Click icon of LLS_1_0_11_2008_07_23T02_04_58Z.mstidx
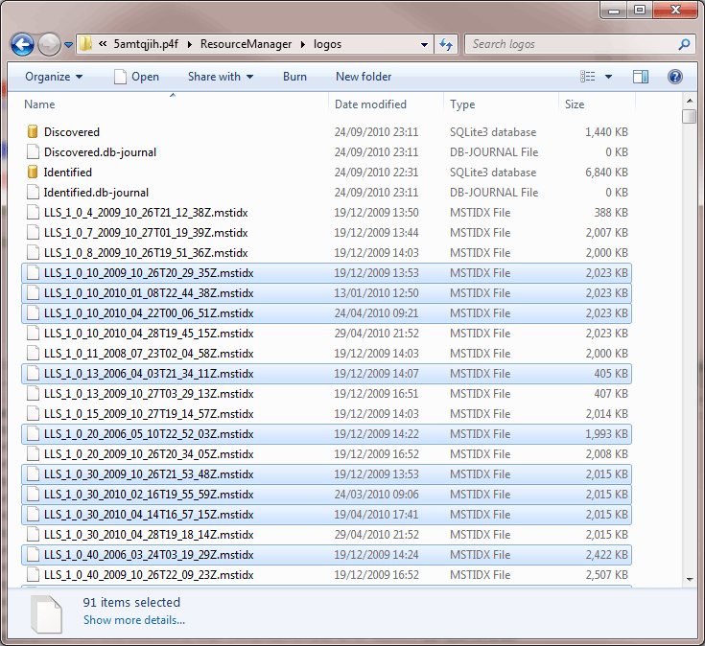 click(x=33, y=354)
